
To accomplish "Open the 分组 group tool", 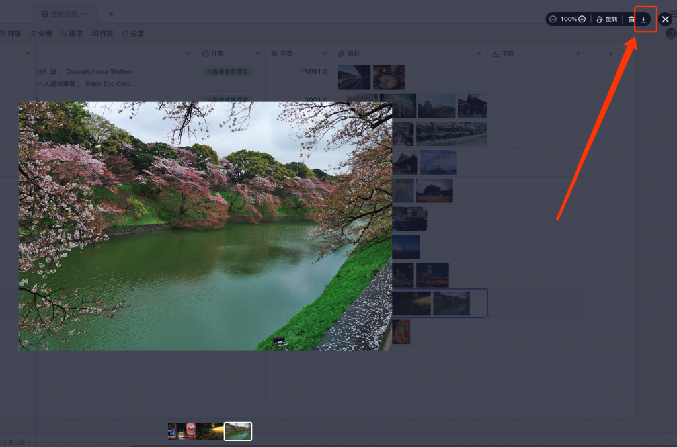I will pos(40,34).
